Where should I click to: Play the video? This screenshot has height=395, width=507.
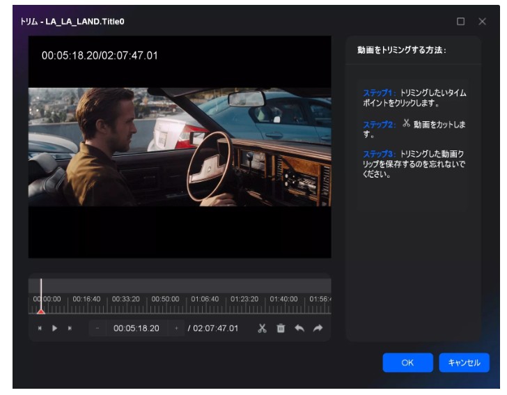[54, 328]
